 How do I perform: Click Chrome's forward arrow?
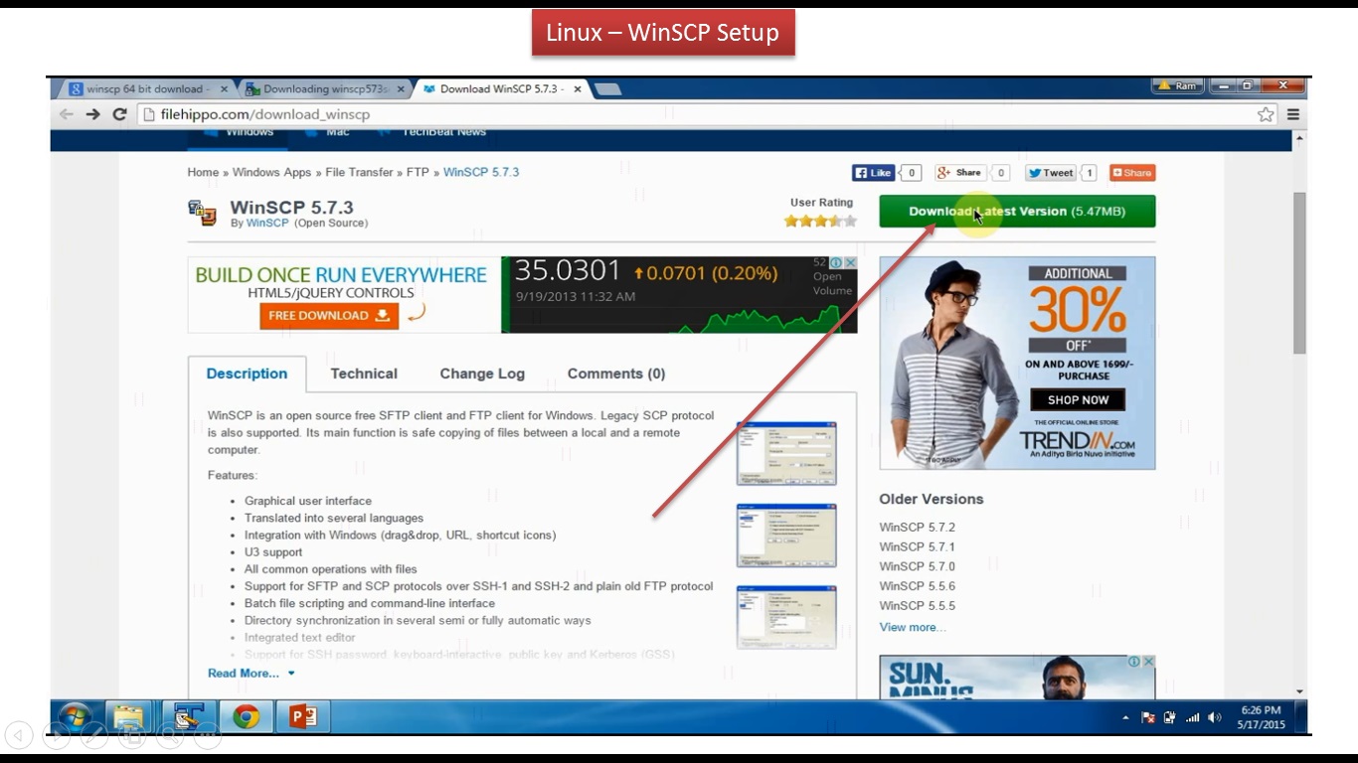(92, 114)
